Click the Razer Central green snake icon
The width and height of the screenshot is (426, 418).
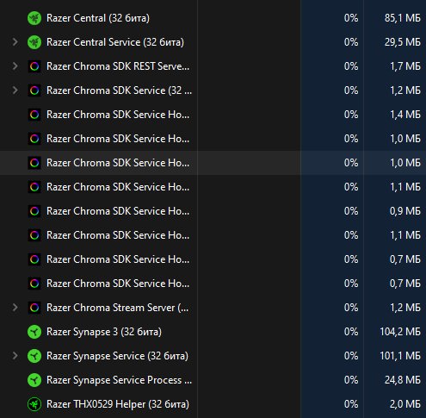34,18
